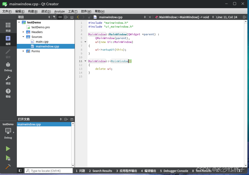Go back in editor navigation history
249x175 pixels.
[78, 17]
